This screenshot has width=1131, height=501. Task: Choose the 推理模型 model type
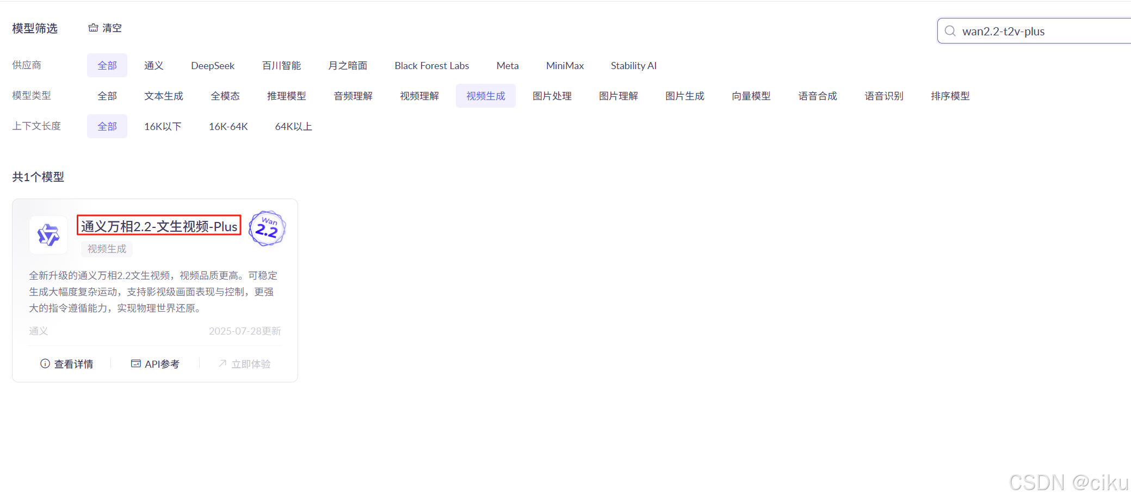(287, 96)
